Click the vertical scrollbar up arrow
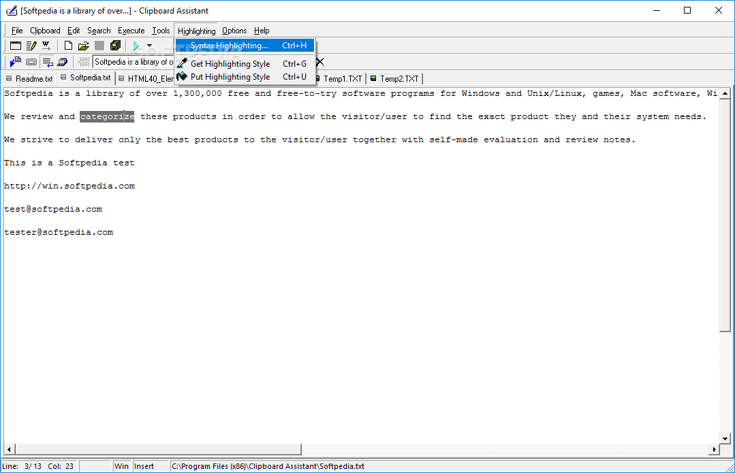The image size is (735, 473). 725,93
